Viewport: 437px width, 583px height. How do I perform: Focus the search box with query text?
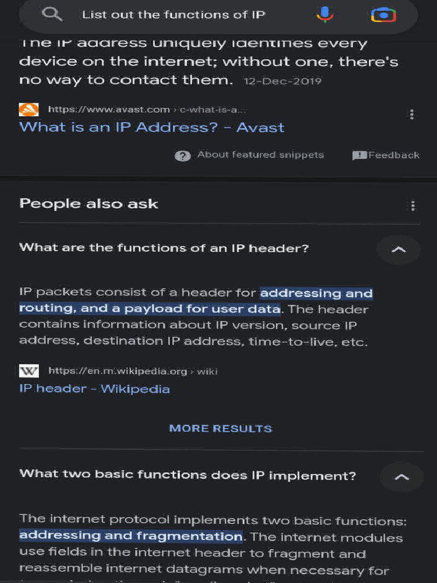click(174, 15)
